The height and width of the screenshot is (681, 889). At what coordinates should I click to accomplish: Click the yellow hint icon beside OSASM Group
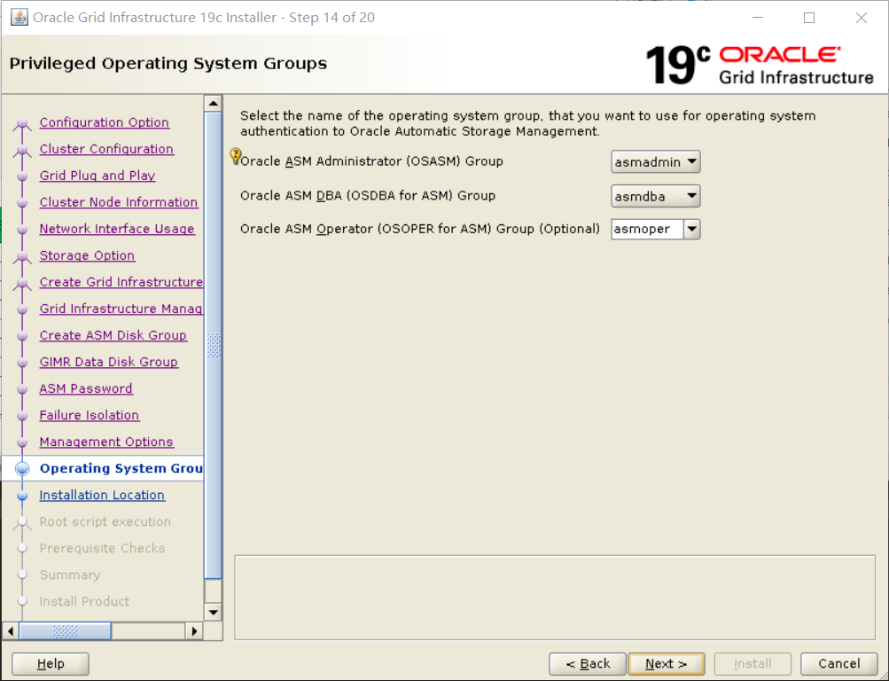click(235, 156)
